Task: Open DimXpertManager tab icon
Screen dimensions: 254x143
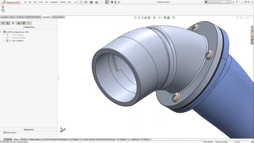Action: point(19,23)
